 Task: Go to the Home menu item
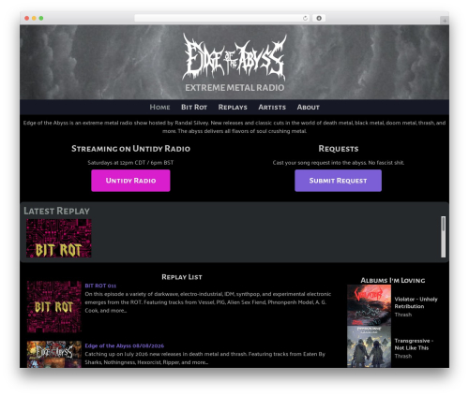[159, 107]
